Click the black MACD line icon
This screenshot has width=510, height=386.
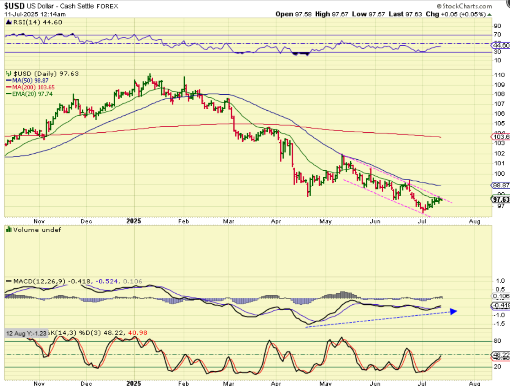(8, 281)
